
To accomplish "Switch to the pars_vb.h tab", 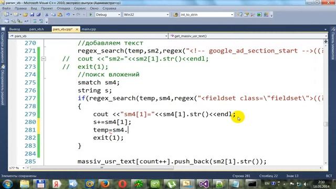I will (36, 29).
